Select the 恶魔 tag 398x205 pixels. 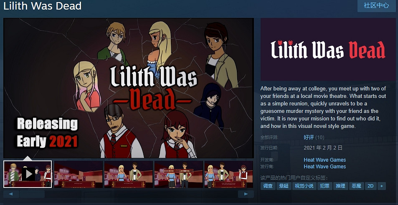pos(356,186)
